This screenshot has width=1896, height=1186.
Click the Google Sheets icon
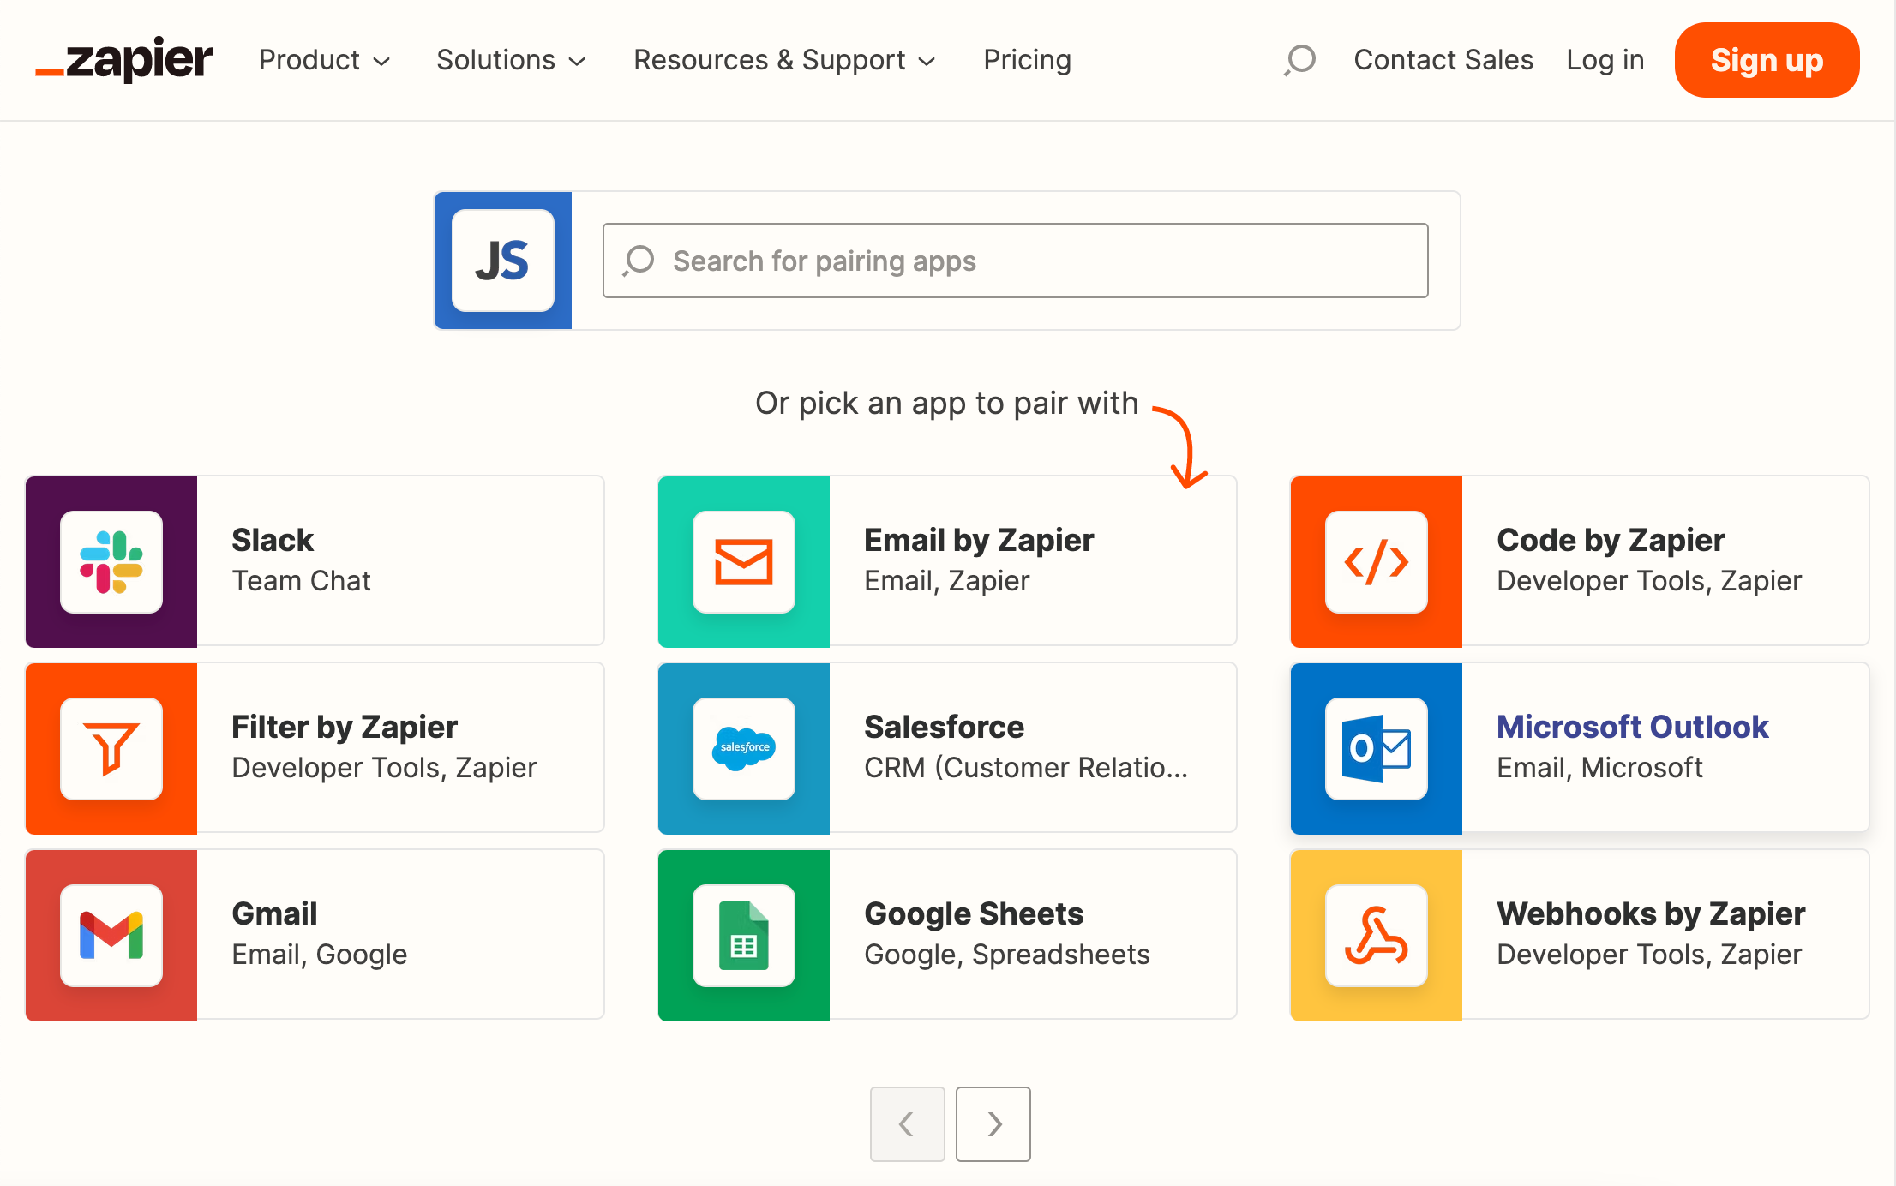tap(744, 936)
